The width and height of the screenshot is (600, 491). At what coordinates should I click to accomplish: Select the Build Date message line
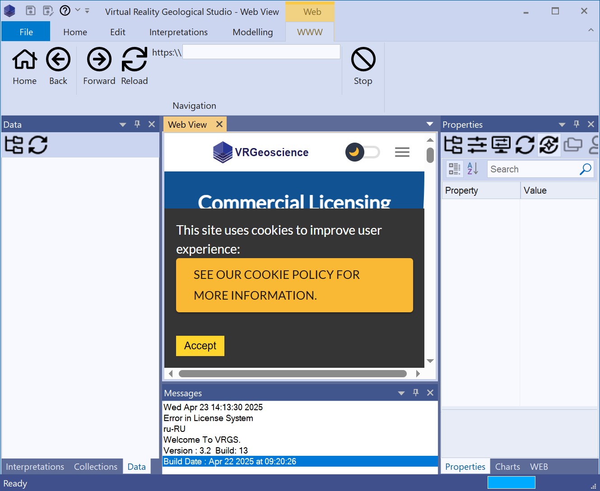click(x=300, y=461)
